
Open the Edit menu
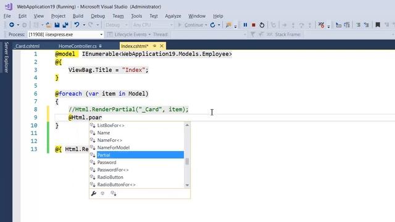point(22,16)
